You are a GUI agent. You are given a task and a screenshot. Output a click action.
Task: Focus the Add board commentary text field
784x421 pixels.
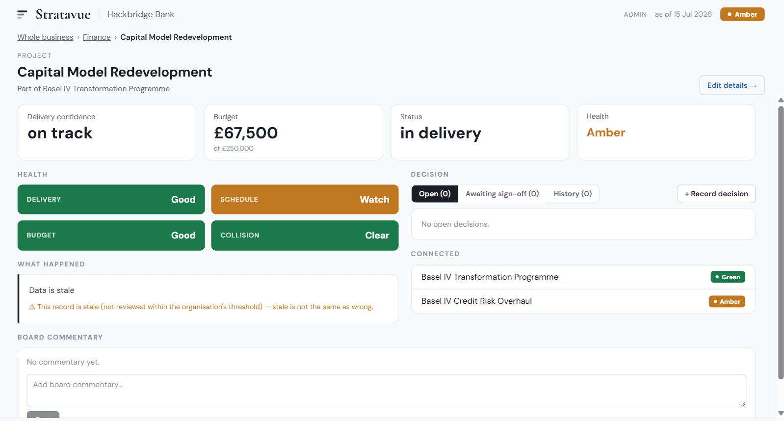coord(387,391)
